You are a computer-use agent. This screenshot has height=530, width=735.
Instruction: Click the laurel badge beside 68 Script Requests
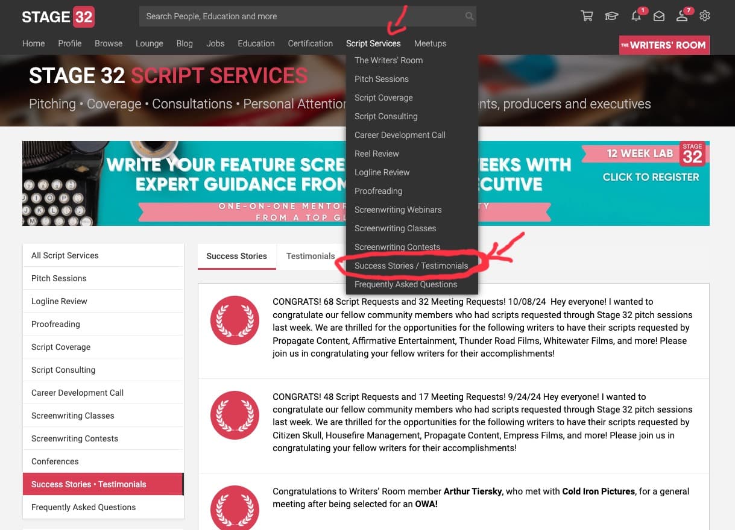[235, 320]
